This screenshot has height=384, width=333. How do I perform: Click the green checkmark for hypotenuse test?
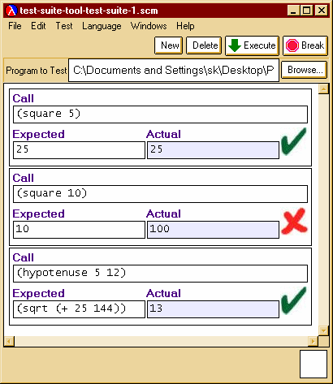pos(294,300)
